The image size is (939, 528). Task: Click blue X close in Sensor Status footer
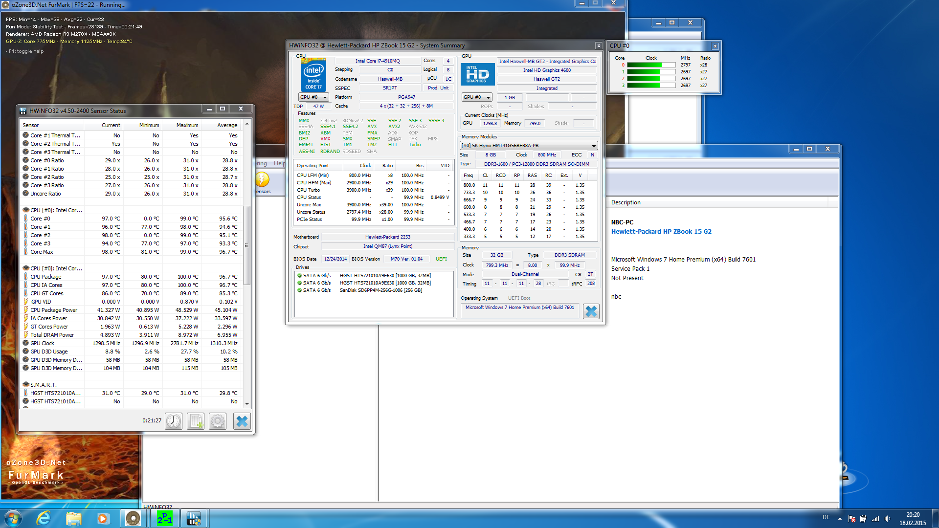(242, 421)
